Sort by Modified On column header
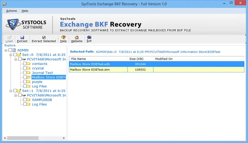 click(199, 59)
